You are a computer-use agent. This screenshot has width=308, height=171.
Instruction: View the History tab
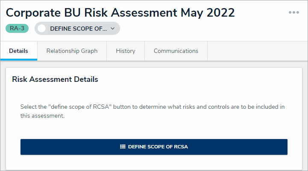(126, 51)
